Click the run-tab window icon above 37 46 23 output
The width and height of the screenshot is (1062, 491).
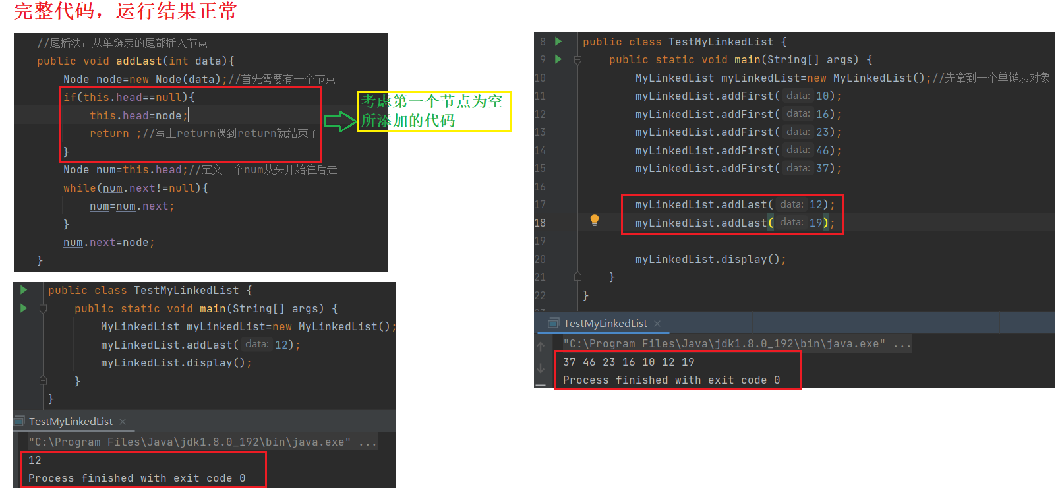554,323
